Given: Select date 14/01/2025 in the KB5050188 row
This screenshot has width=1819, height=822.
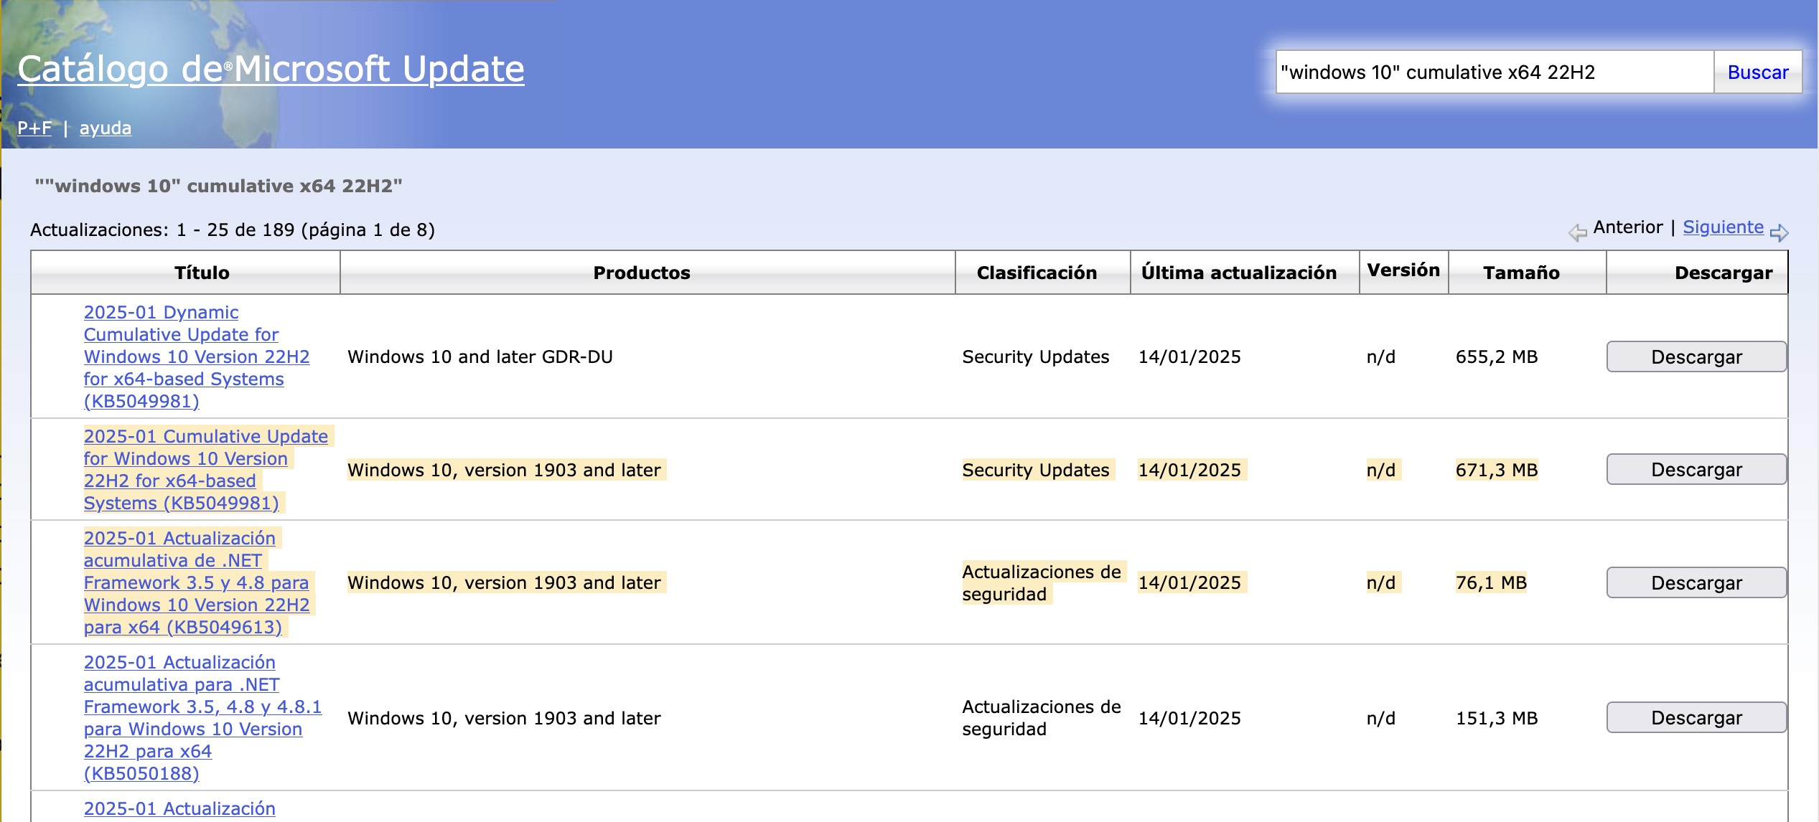Looking at the screenshot, I should pos(1189,718).
